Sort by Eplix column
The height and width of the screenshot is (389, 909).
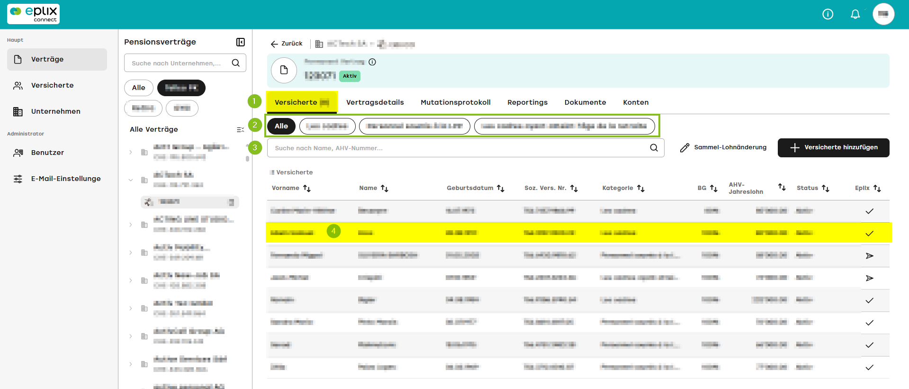(877, 189)
